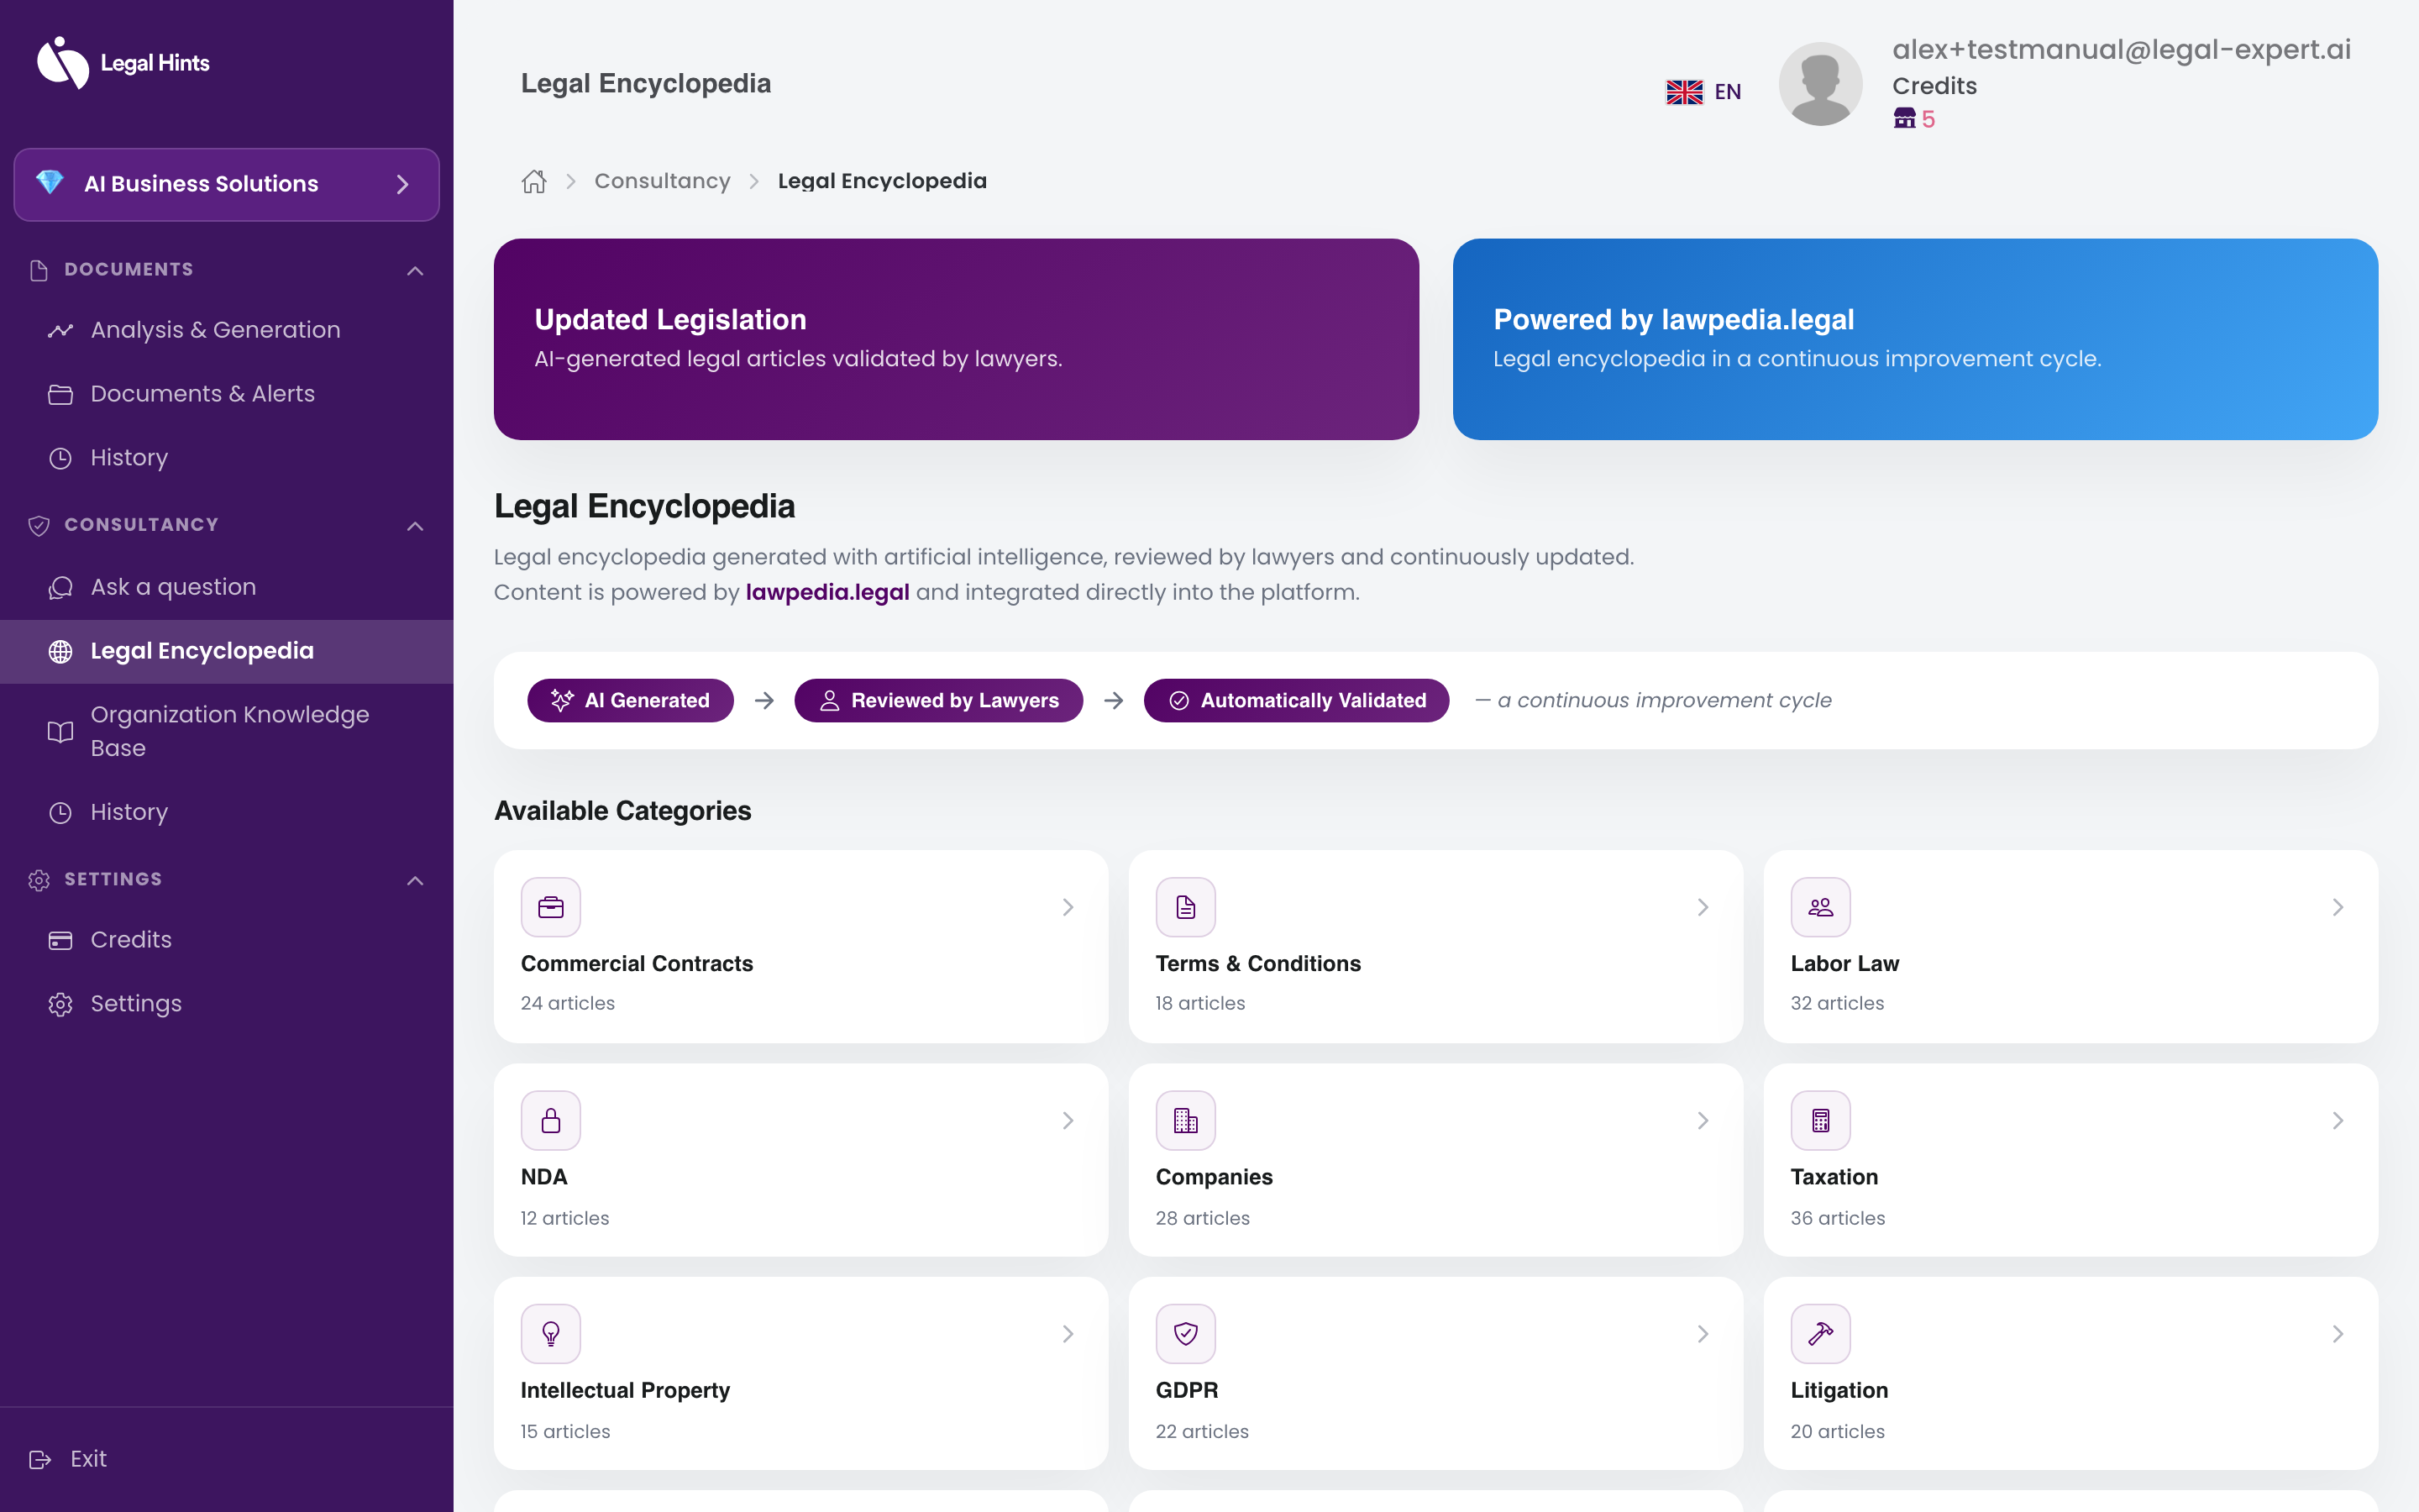Click the Exit logout icon

coord(40,1459)
